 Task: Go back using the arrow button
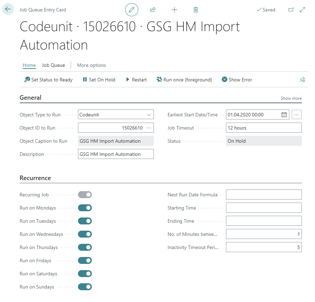(x=8, y=9)
